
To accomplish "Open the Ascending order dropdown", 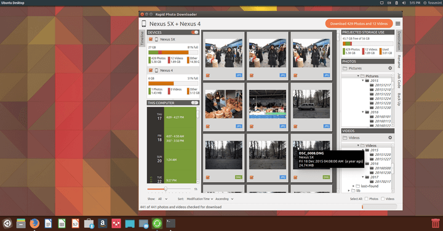I will 225,199.
